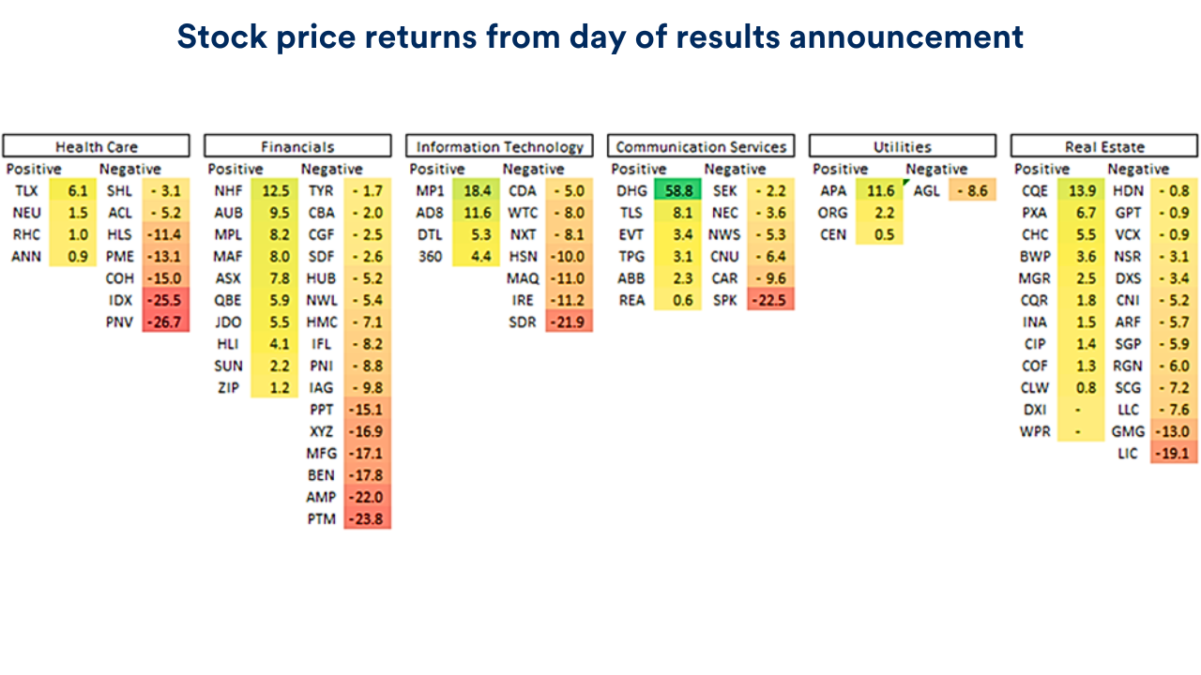Select the Communication Services header
Viewport: 1201px width, 675px height.
click(x=701, y=146)
